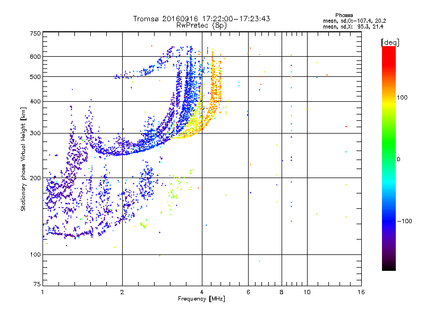
Task: Click the y-axis tick label '75'
Action: click(x=37, y=284)
